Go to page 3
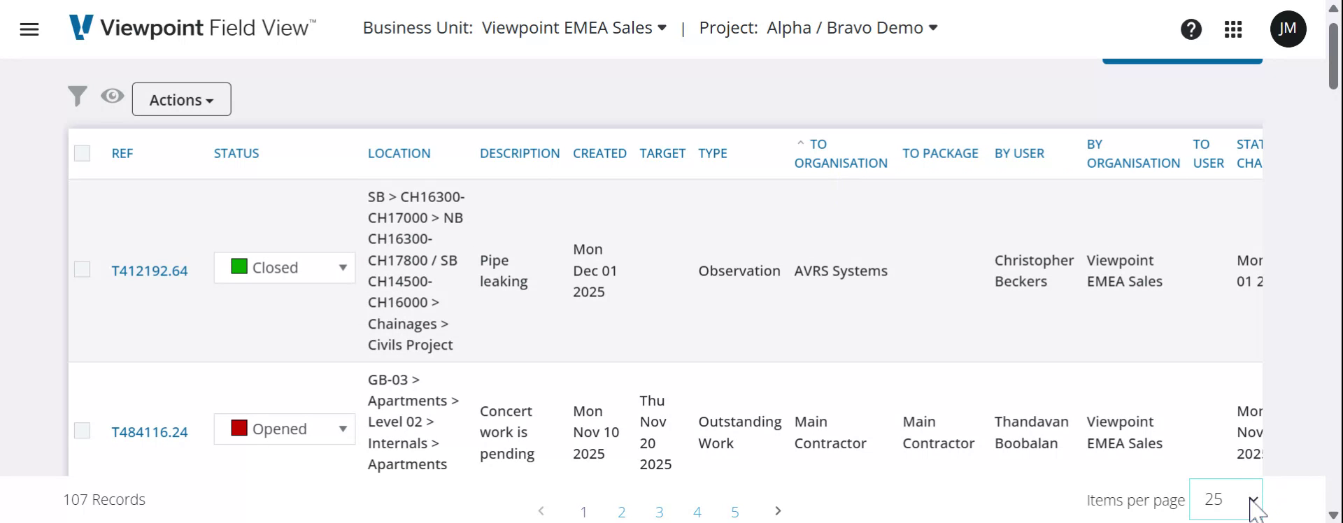Screen dimensions: 1343x523 (660, 513)
